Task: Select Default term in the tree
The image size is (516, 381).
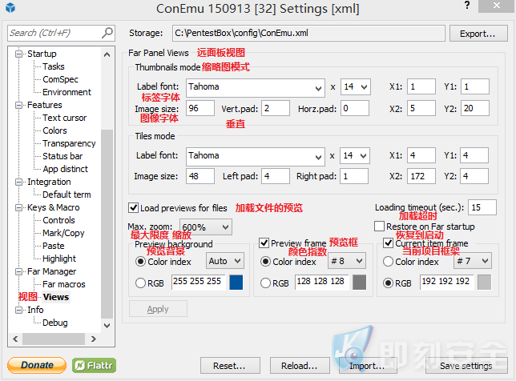Action: tap(67, 195)
